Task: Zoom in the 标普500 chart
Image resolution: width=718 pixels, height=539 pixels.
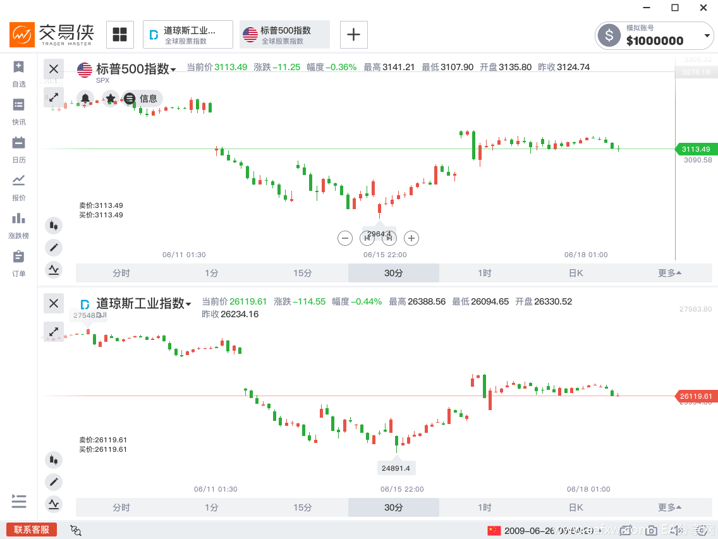Action: [411, 238]
